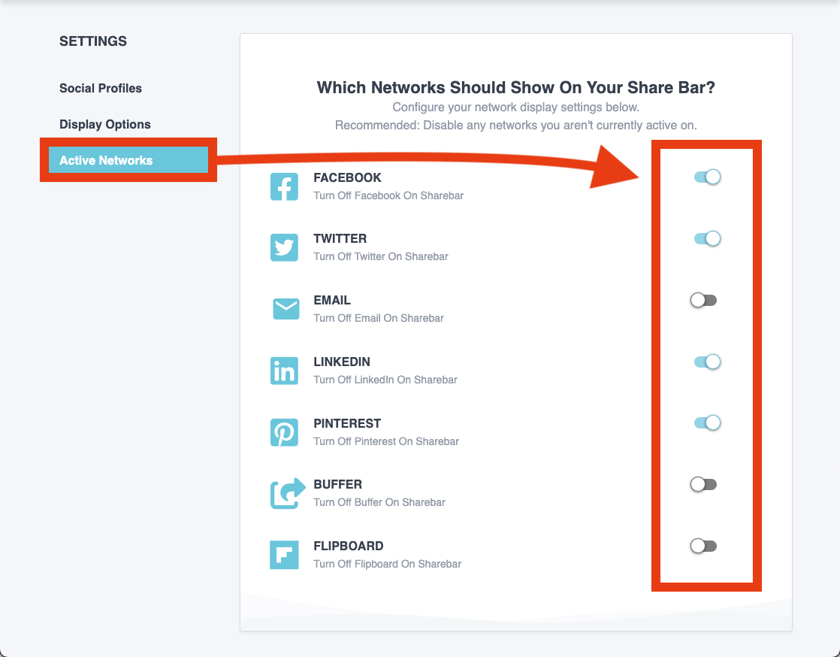Click "Turn Off Facebook On Sharebar" text

(388, 195)
